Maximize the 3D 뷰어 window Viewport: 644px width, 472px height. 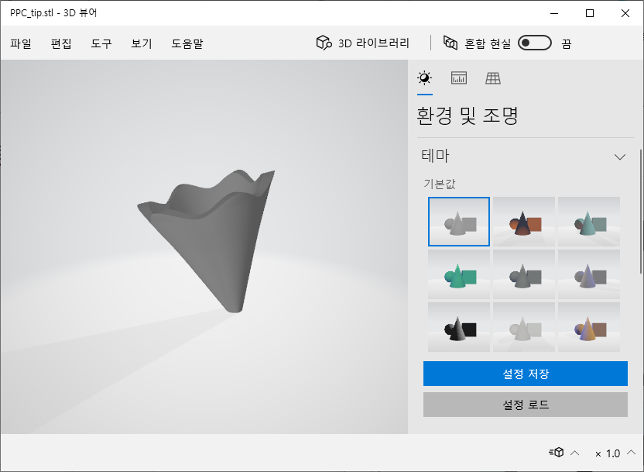click(590, 13)
